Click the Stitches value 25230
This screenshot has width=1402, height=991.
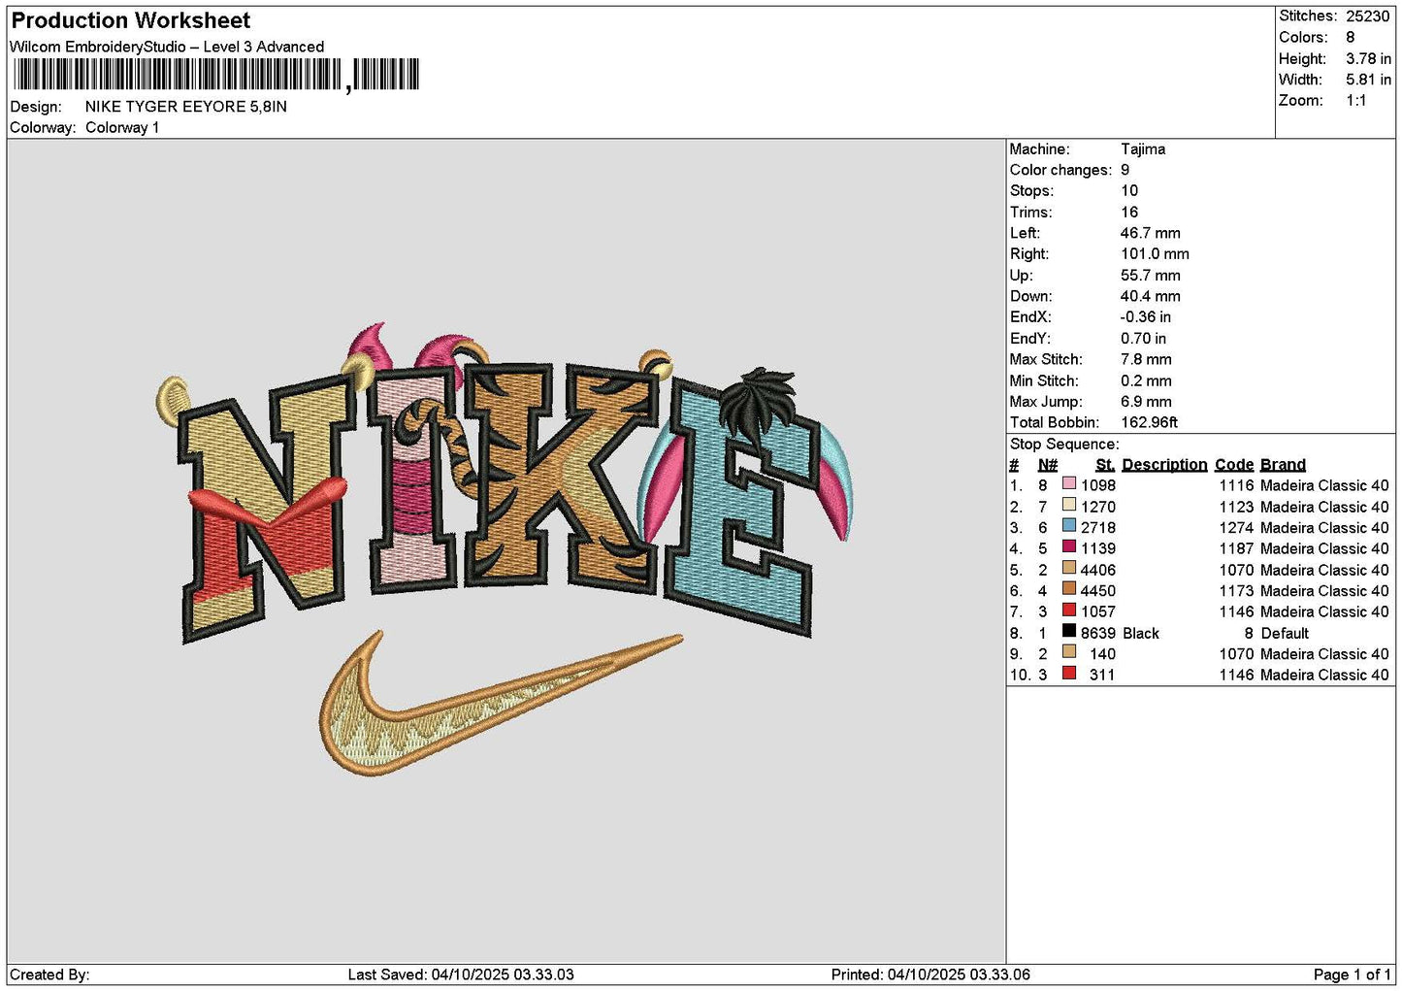click(1368, 17)
